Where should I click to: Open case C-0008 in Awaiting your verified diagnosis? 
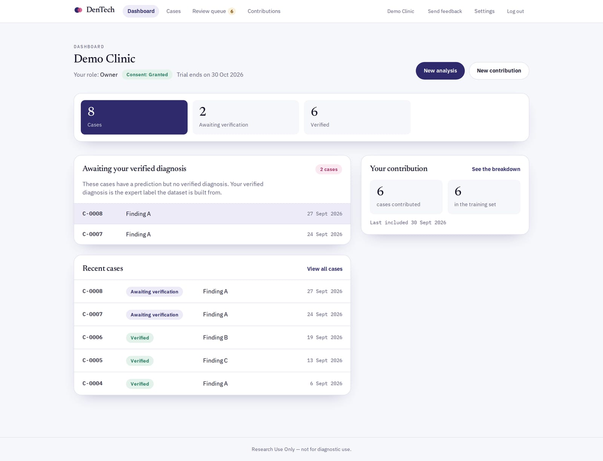212,214
